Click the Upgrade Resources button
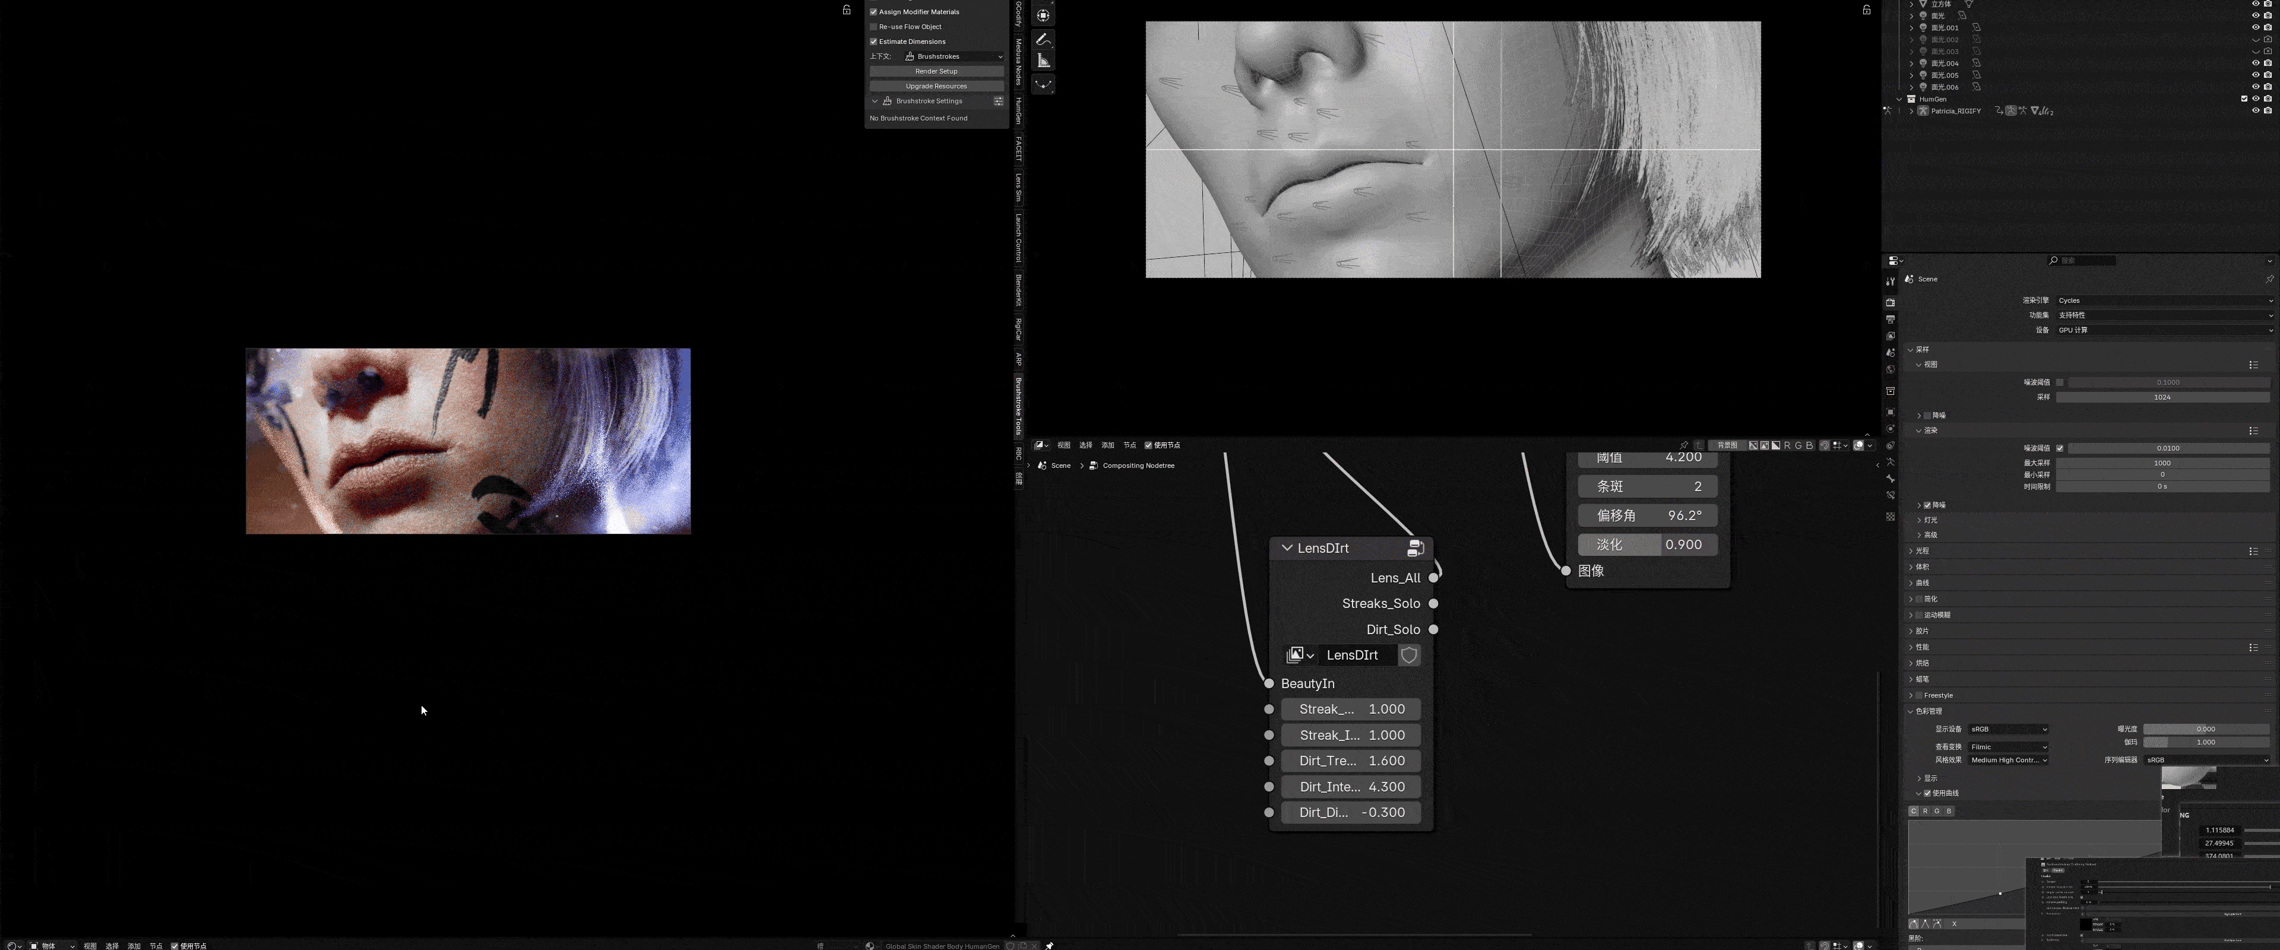The width and height of the screenshot is (2280, 950). click(x=936, y=86)
